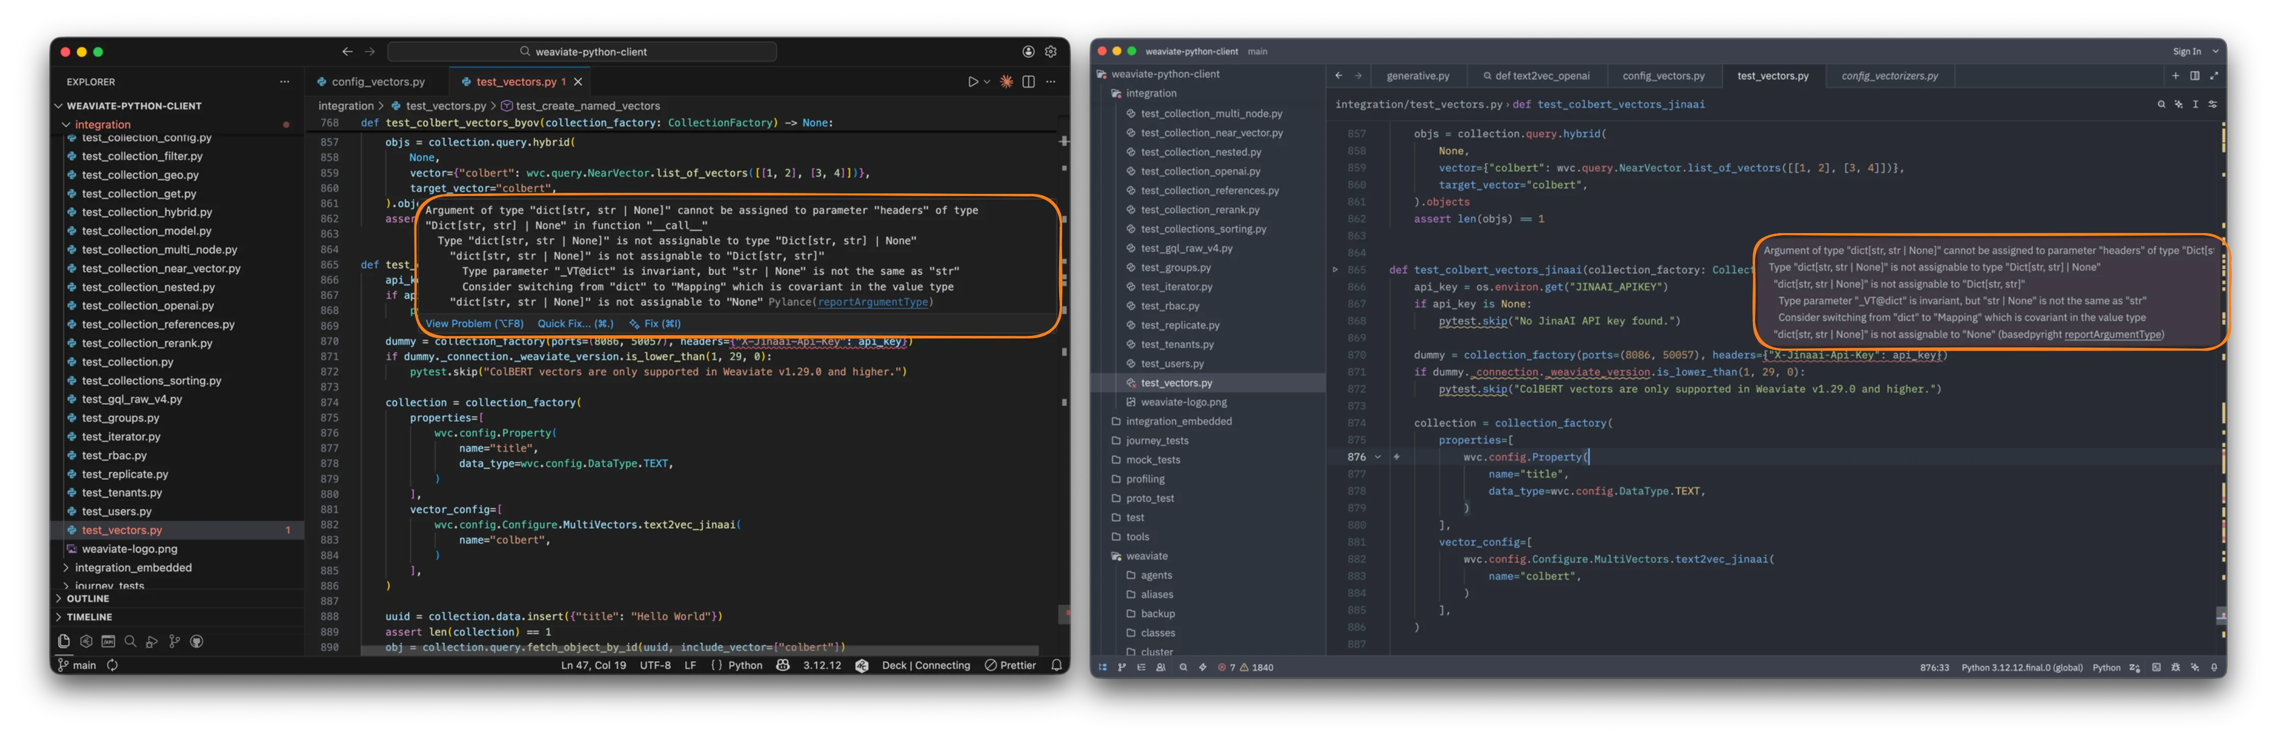This screenshot has height=743, width=2278.
Task: Switch to config_vectors.py tab in VS Code
Action: pos(378,81)
